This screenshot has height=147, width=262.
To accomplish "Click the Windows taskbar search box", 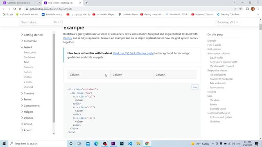I will pos(37,143).
